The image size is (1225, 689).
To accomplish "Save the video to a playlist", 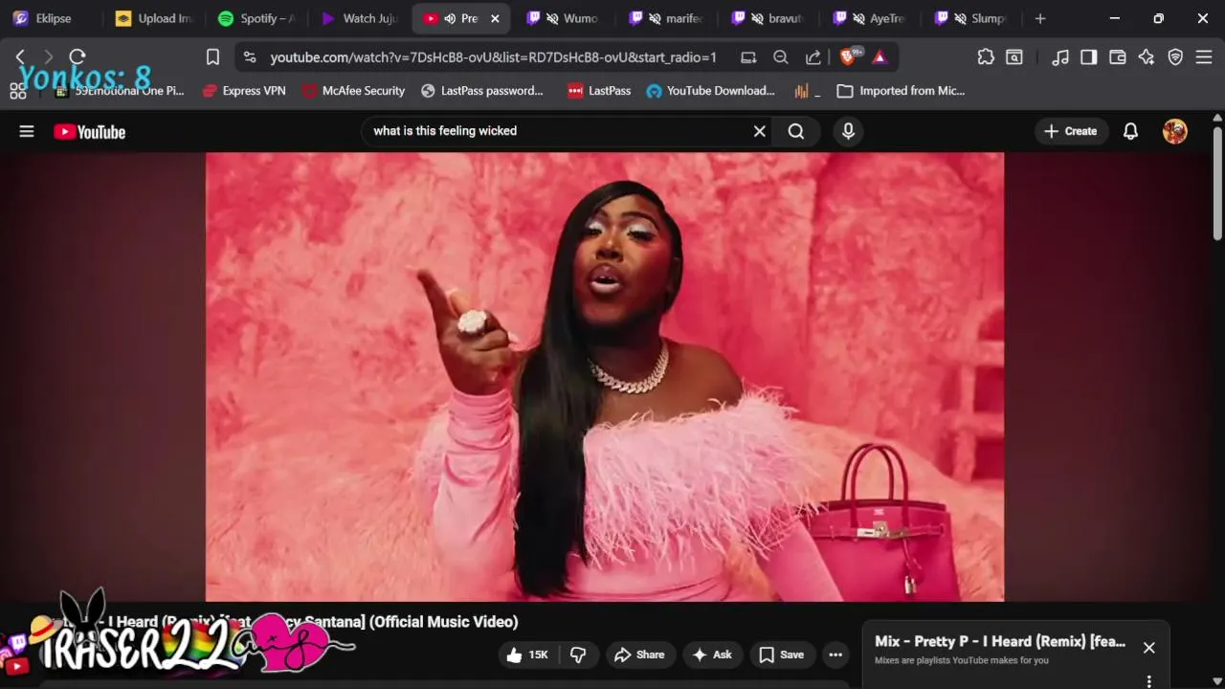I will click(781, 655).
